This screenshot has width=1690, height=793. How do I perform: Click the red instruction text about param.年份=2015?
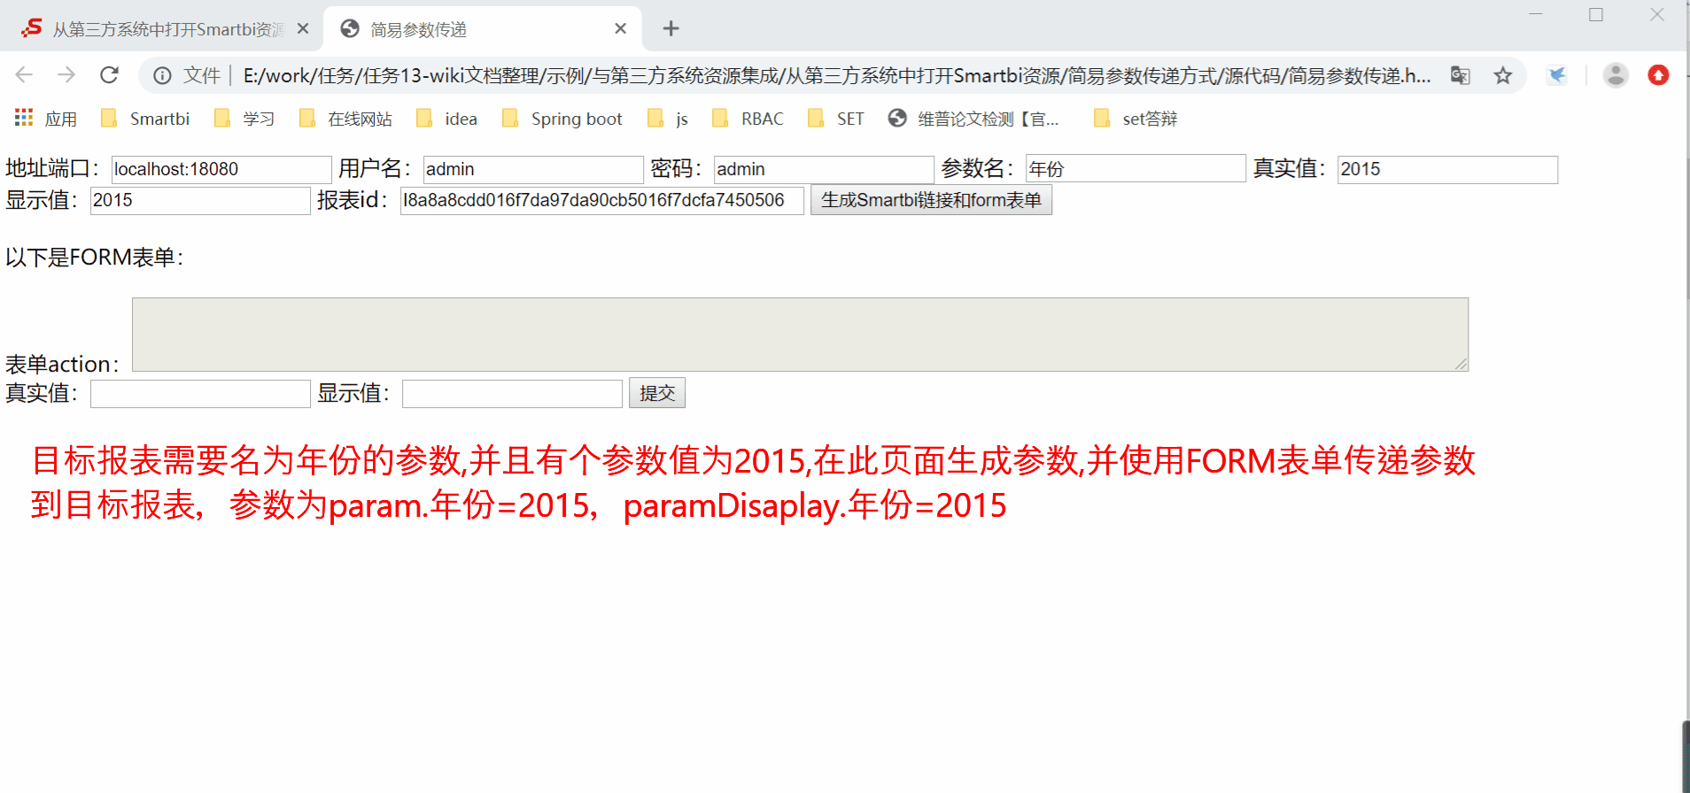click(753, 483)
